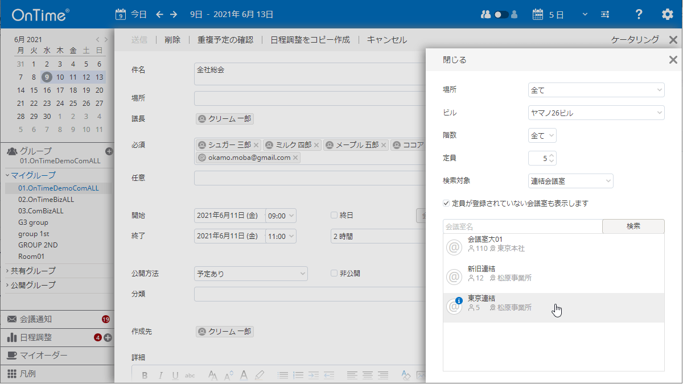Check the 終日 all-day option

pos(335,215)
